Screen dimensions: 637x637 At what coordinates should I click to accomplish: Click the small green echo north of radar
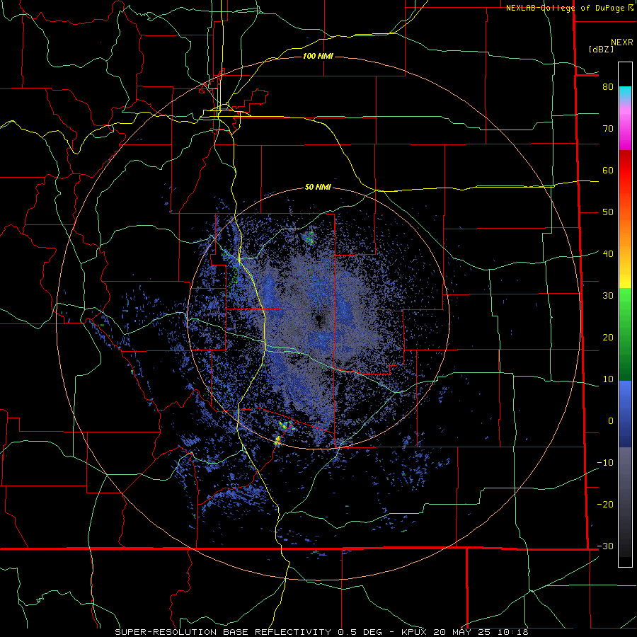pos(311,238)
